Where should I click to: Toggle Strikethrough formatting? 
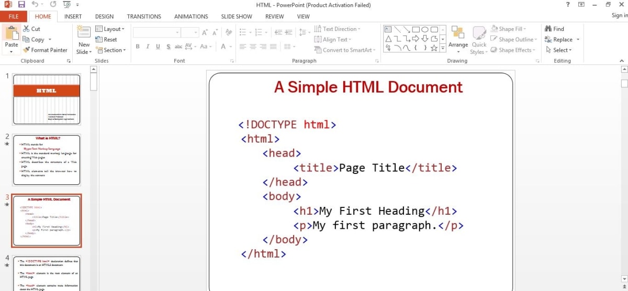point(178,46)
